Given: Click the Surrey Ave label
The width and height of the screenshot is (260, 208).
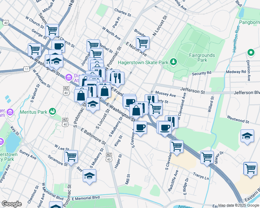Looking at the screenshot, I should coord(28,155).
